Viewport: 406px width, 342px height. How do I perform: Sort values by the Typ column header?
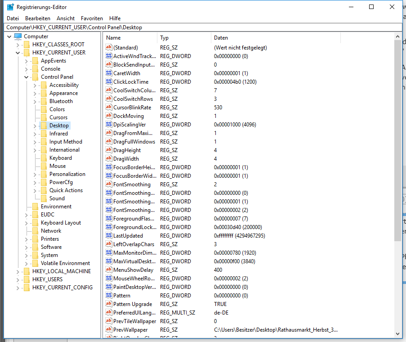tap(184, 38)
